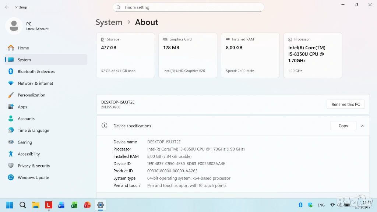The image size is (377, 212).
Task: Navigate to System in the breadcrumb
Action: [x=109, y=22]
